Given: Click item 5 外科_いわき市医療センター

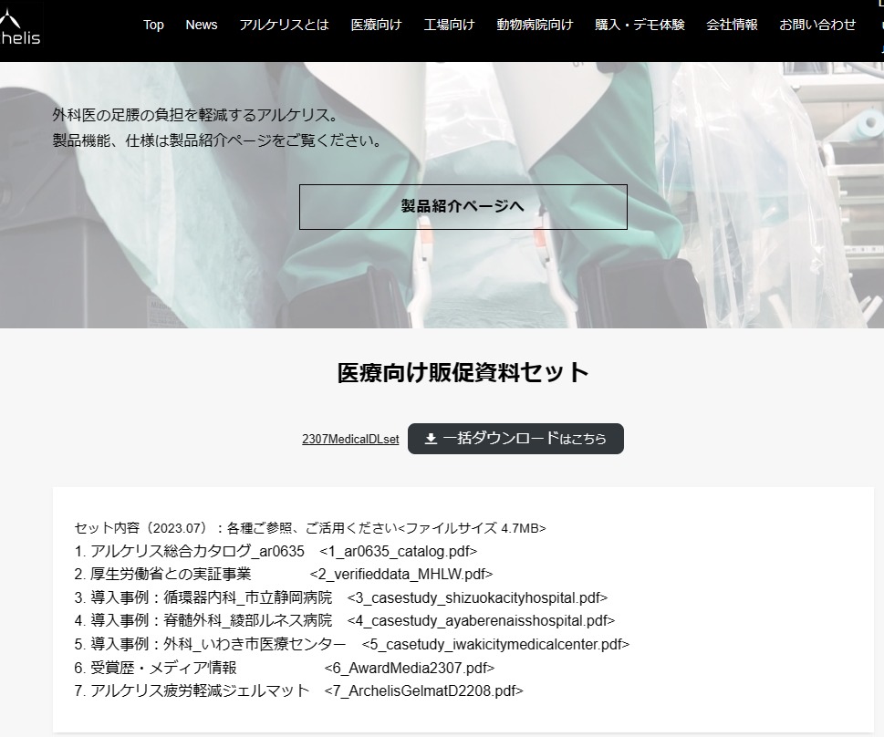Looking at the screenshot, I should point(210,644).
